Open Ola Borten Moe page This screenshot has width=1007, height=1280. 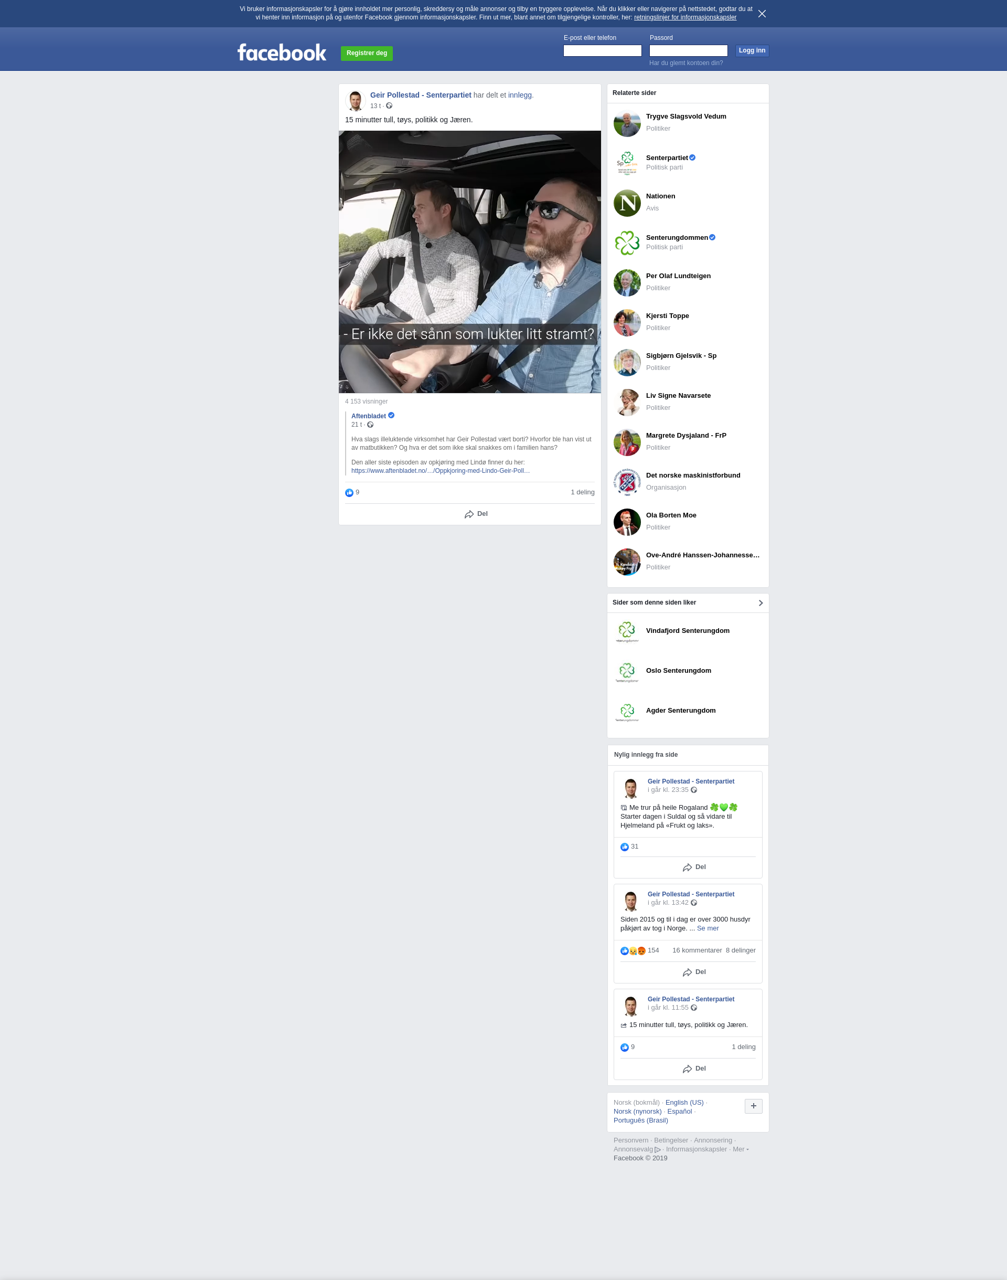pos(671,515)
